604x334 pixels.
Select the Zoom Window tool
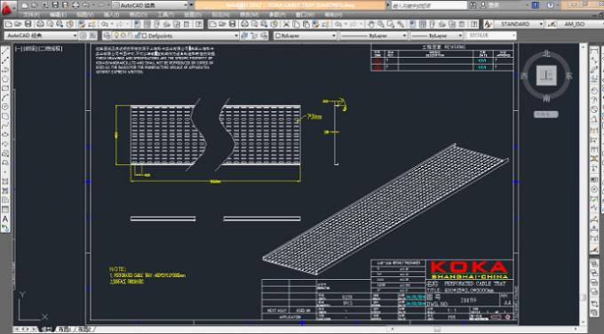coord(391,24)
